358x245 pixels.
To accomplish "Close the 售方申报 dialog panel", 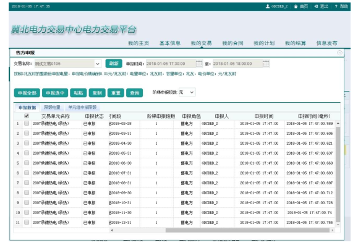I will pos(339,53).
